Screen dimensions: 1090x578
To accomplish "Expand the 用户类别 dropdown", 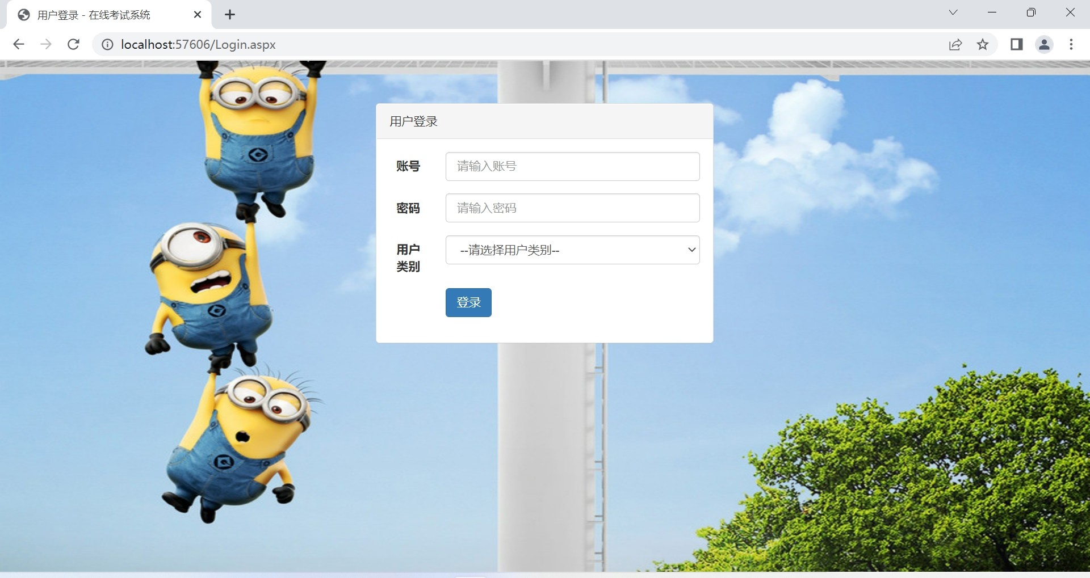I will click(572, 250).
